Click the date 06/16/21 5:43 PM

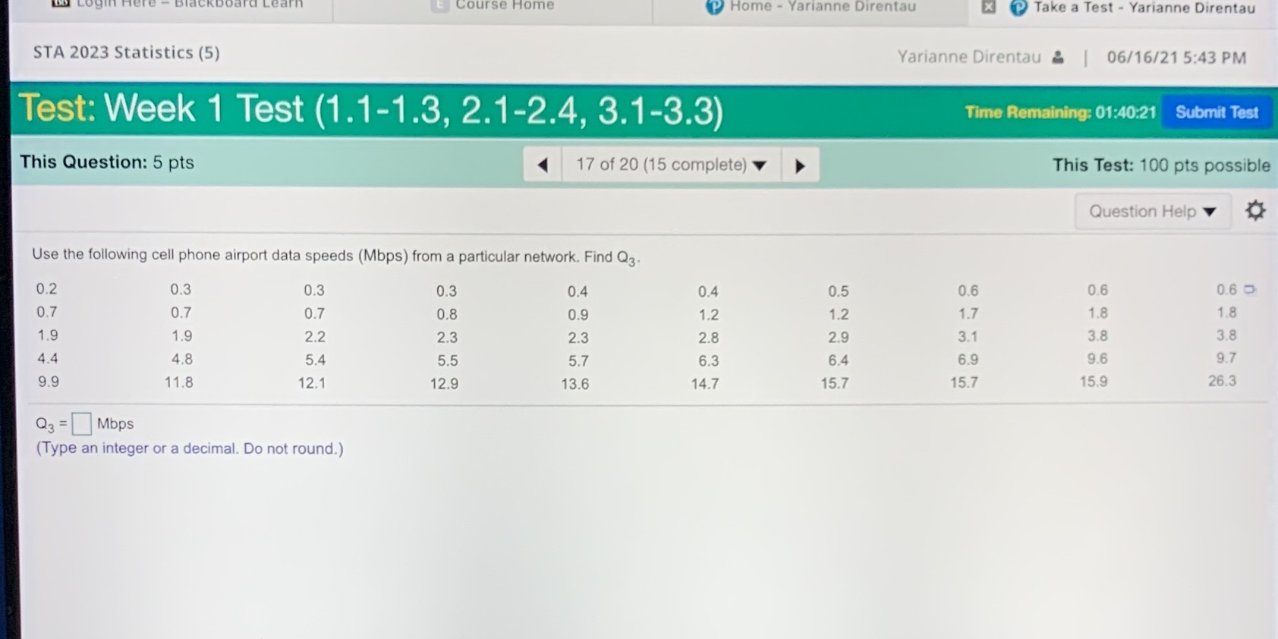click(x=1176, y=58)
